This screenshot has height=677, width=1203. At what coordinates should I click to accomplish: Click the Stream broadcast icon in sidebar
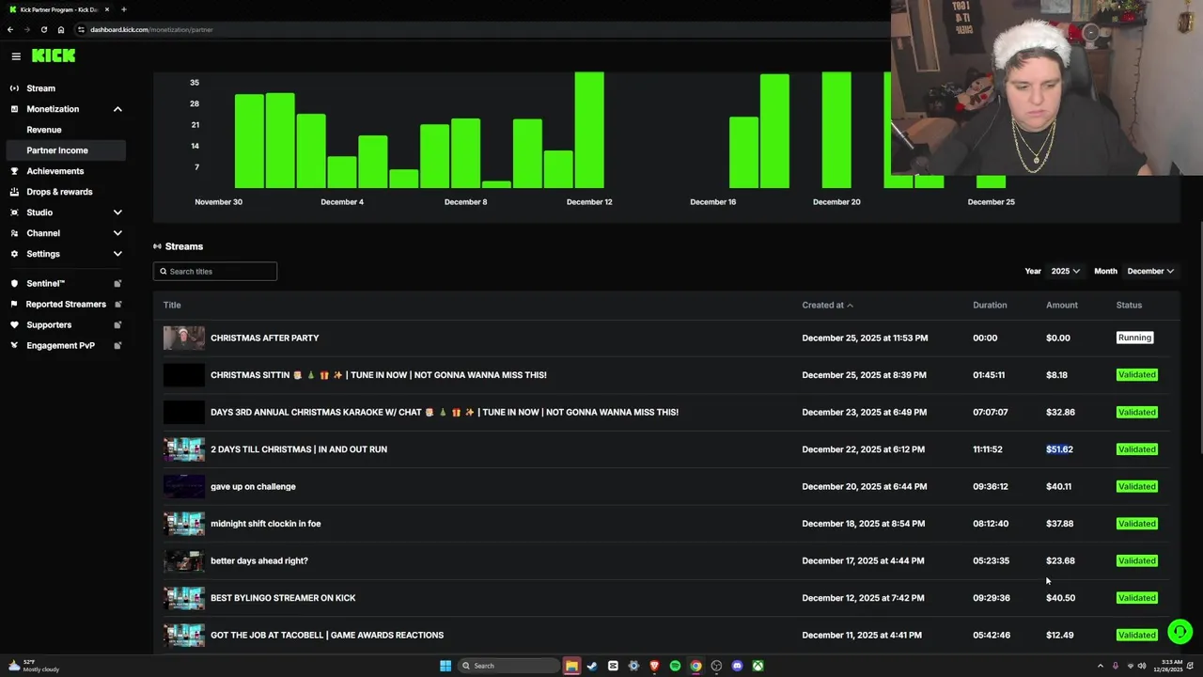point(14,88)
